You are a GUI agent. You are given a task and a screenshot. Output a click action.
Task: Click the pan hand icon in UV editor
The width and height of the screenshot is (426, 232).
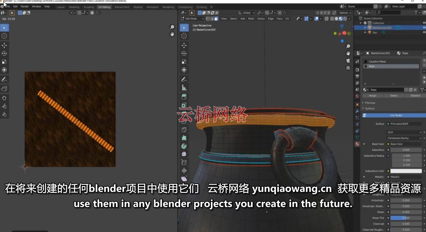[172, 34]
